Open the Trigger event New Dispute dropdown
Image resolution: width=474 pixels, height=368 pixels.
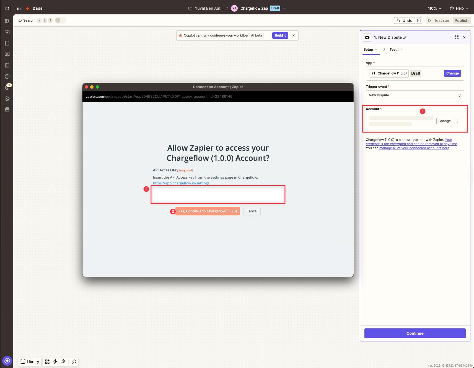(415, 95)
